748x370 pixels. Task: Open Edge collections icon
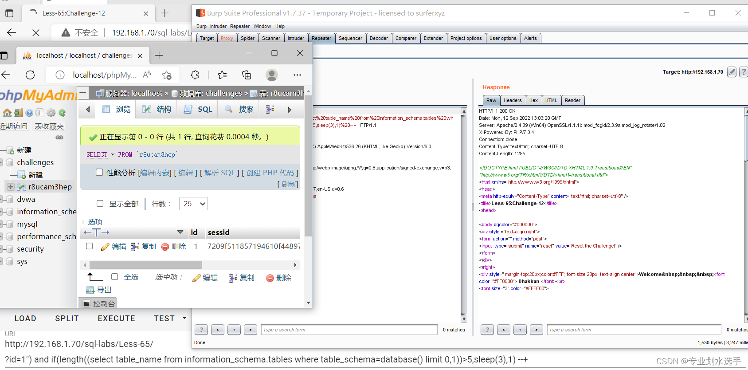[x=247, y=75]
